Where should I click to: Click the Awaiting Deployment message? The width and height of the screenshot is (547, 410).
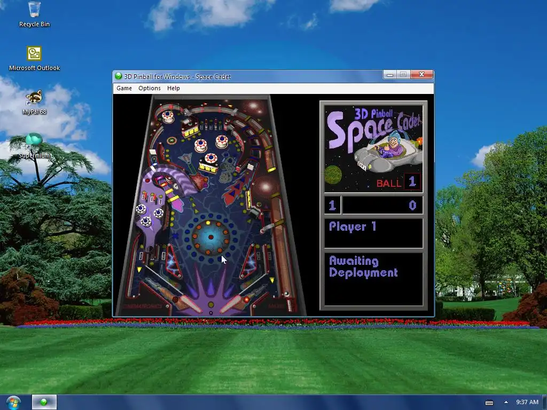pos(363,267)
